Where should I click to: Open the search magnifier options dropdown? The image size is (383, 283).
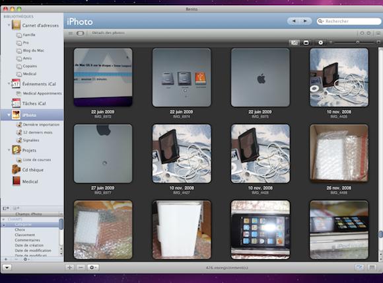coord(320,22)
